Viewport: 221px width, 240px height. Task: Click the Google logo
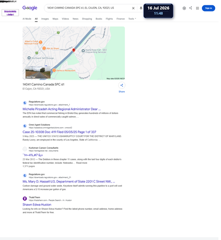[x=30, y=8]
